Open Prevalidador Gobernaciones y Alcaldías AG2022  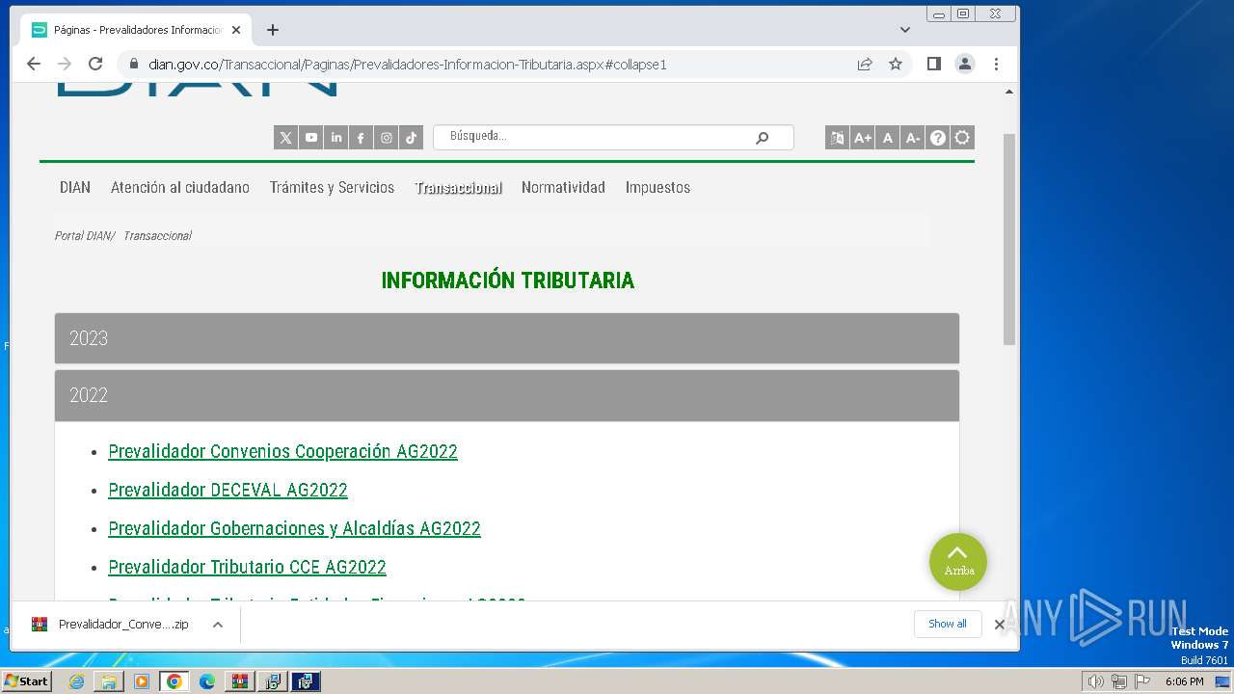pyautogui.click(x=294, y=528)
